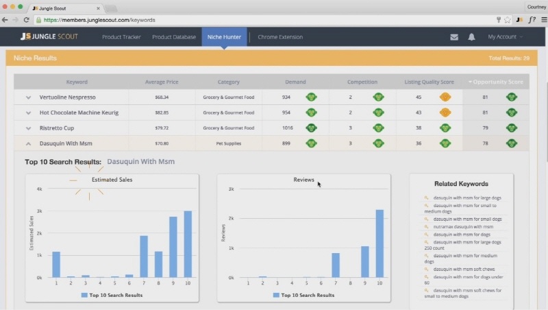548x310 pixels.
Task: Click the URL address bar field
Action: click(x=266, y=20)
